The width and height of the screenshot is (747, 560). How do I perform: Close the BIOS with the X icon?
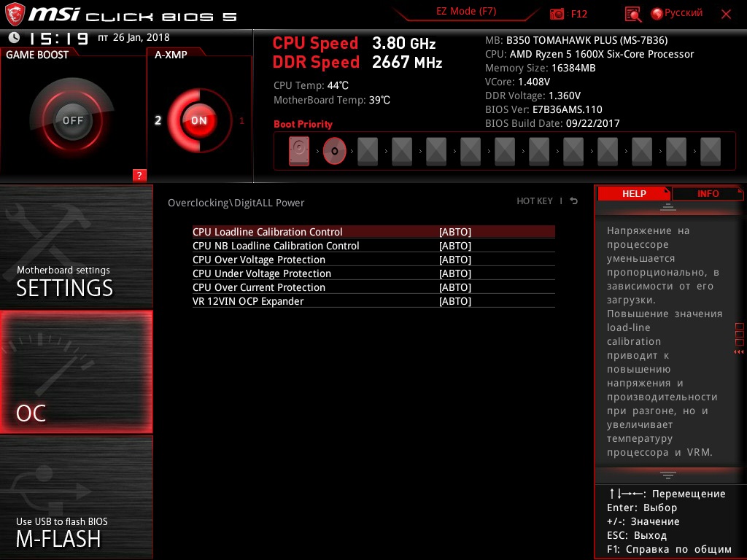pyautogui.click(x=726, y=15)
